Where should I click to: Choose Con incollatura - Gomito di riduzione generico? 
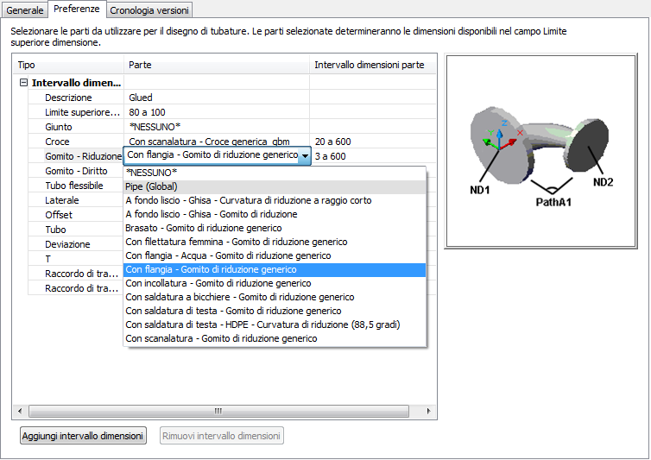pos(275,283)
